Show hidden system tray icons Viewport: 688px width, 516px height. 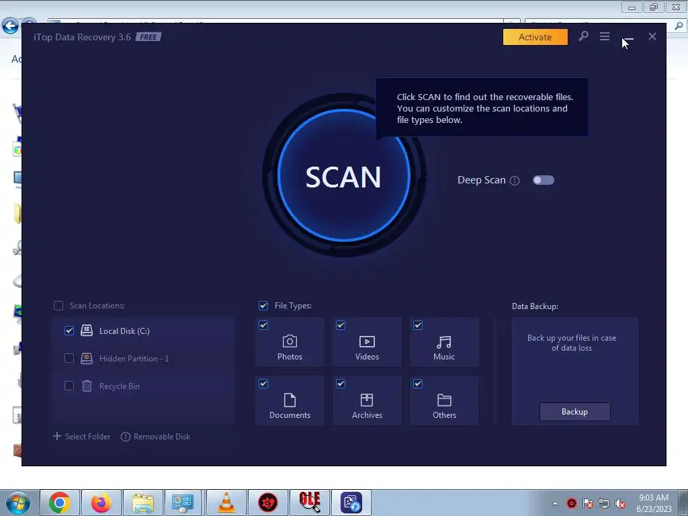(555, 503)
